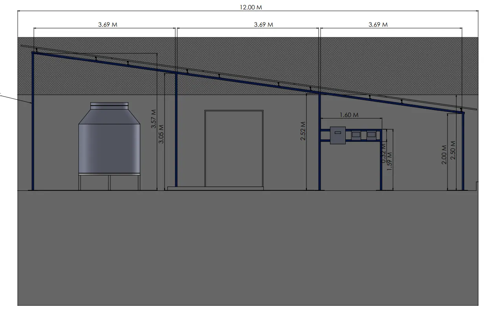Click the meter box nearest the large panel

pos(356,135)
